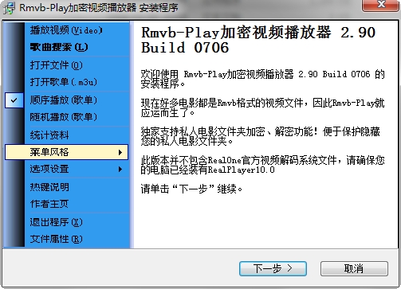The height and width of the screenshot is (289, 401).
Task: Click the paragraph starting with 此版本并不包含RealOne
Action: [x=263, y=165]
